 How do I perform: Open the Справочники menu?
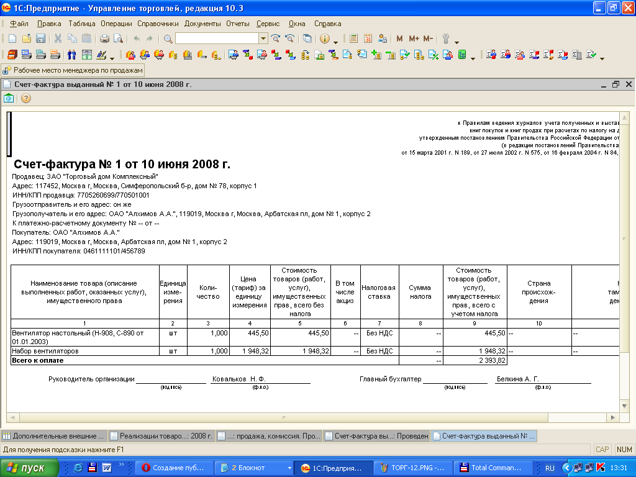(158, 24)
